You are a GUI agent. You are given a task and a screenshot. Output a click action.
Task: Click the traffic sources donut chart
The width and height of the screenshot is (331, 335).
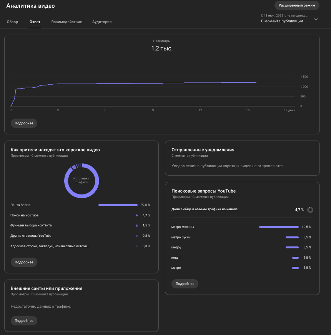(x=82, y=181)
